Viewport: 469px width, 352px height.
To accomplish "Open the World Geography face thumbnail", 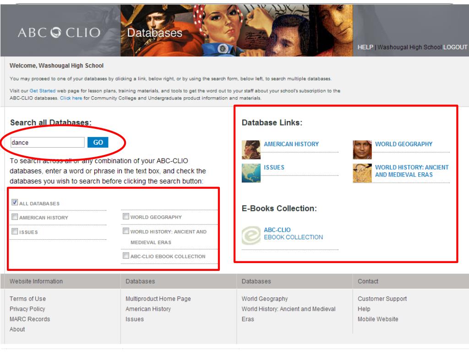I will 362,150.
